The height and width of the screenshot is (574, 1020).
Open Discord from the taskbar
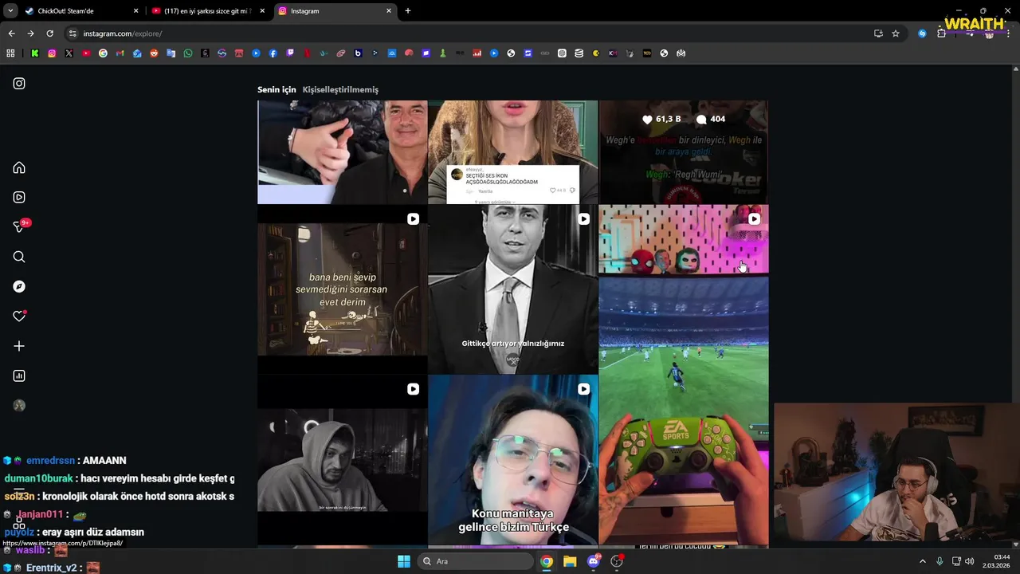(594, 561)
